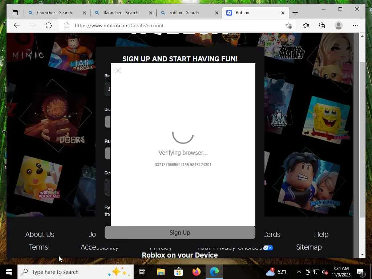Open the weather widget showing 62°F
The height and width of the screenshot is (279, 372).
pos(276,272)
